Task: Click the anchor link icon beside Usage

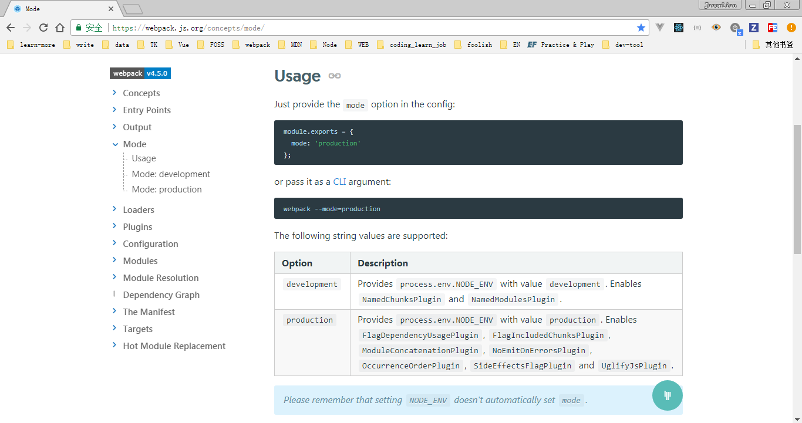Action: click(x=335, y=76)
